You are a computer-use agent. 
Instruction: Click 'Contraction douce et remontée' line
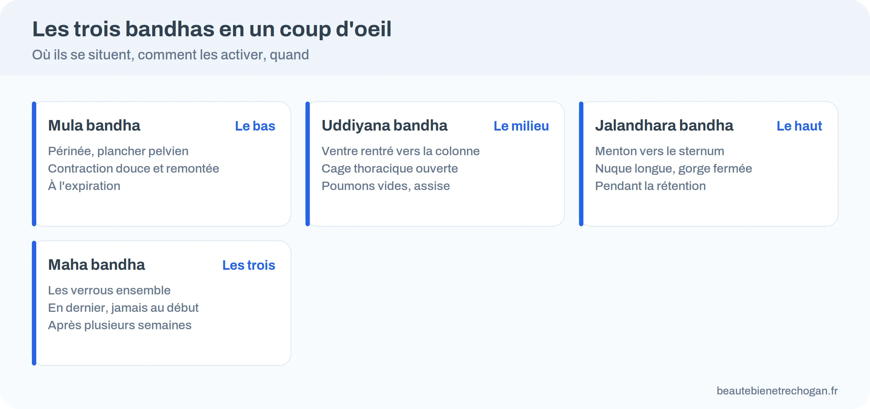coord(133,168)
